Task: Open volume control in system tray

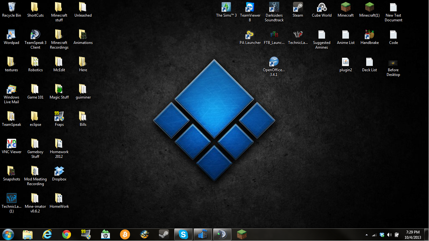Action: [389, 235]
